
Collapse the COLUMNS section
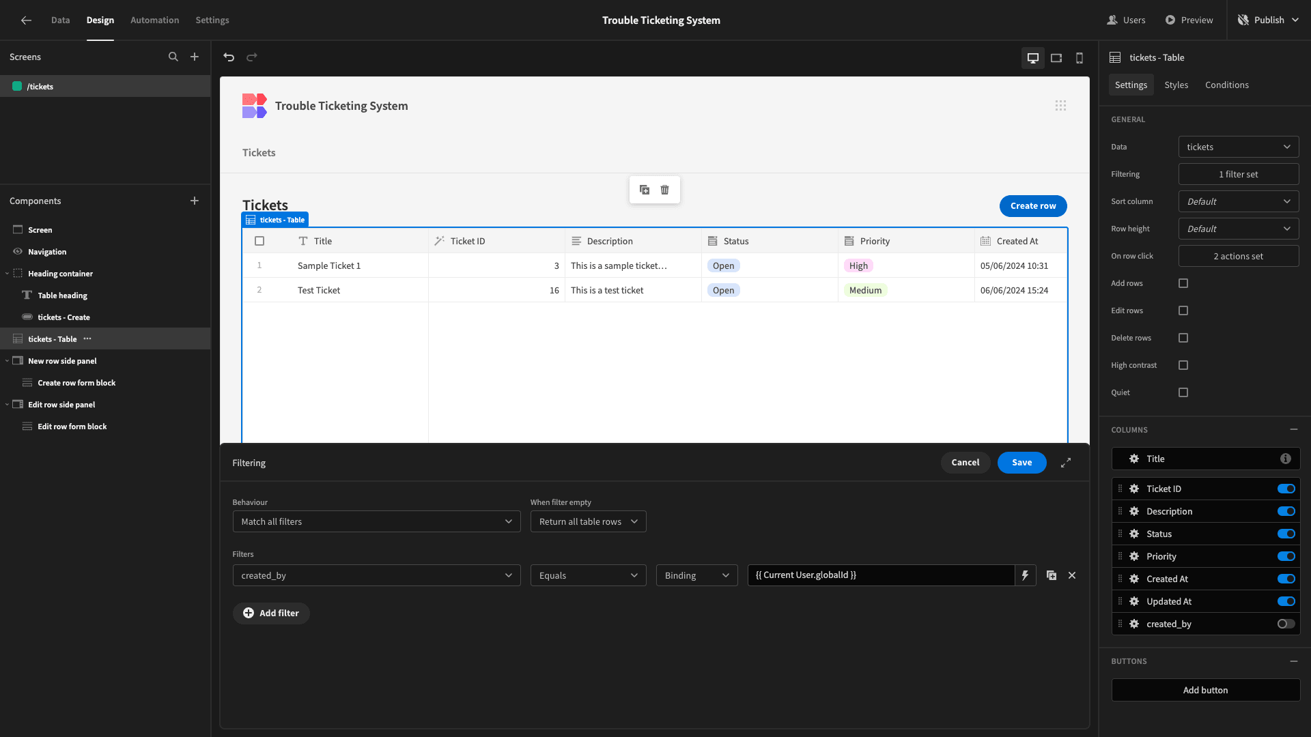(1294, 429)
